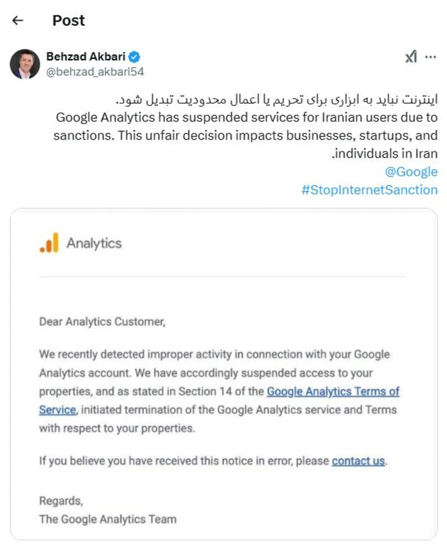
Task: Open the attached email screenshot image
Action: pos(223,374)
